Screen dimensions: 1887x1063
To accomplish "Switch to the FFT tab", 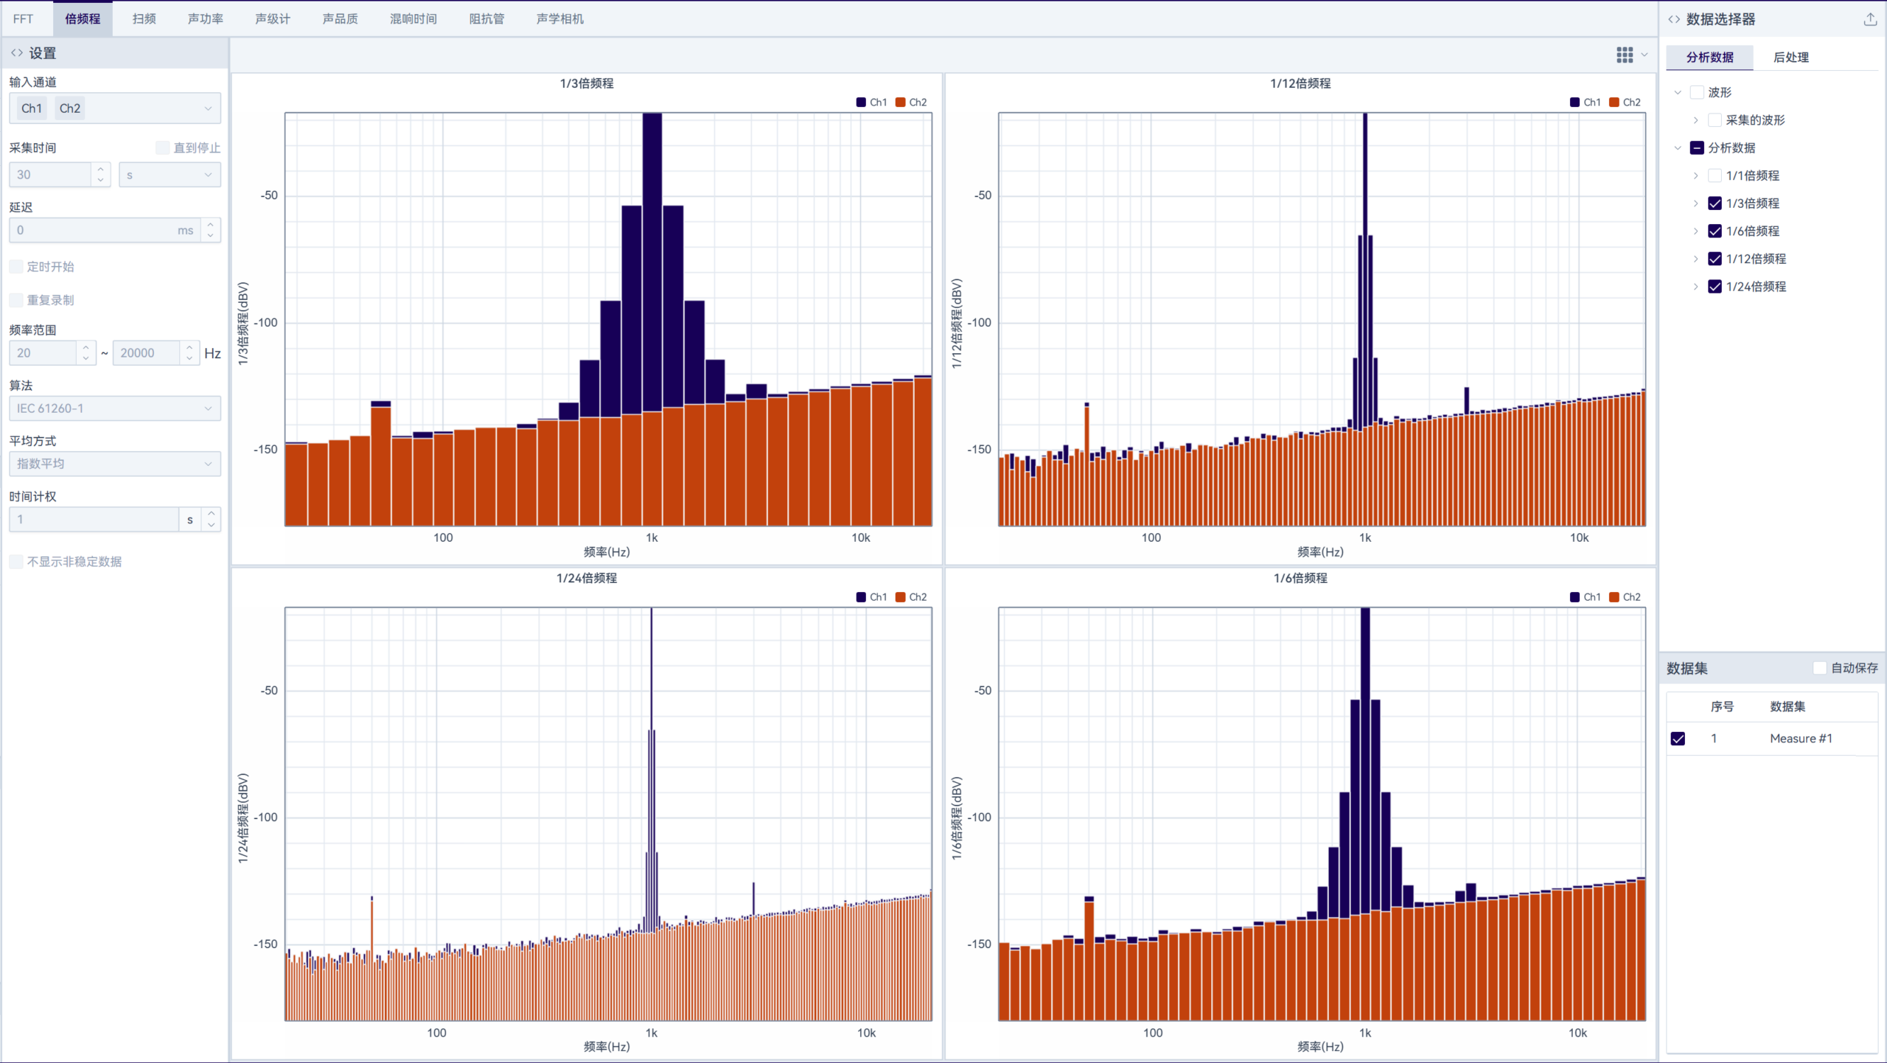I will tap(23, 19).
